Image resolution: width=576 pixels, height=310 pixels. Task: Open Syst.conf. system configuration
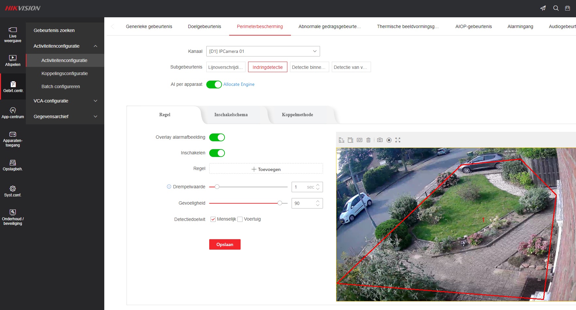[x=13, y=191]
